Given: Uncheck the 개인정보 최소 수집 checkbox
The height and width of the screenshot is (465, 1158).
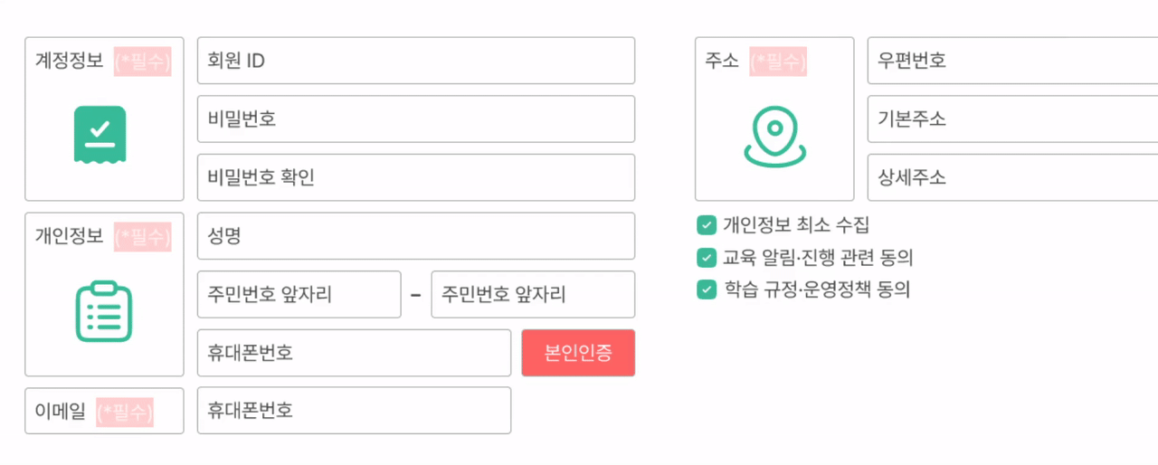Looking at the screenshot, I should click(x=707, y=225).
